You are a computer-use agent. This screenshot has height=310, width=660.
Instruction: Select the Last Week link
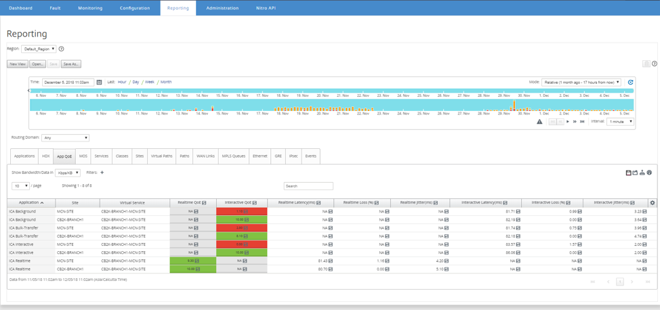pyautogui.click(x=150, y=82)
